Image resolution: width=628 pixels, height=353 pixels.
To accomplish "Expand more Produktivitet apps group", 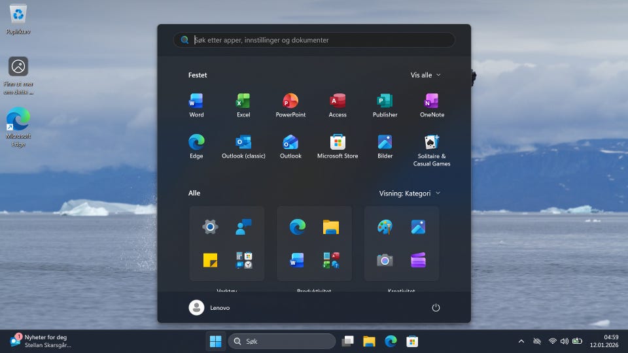I will pyautogui.click(x=331, y=260).
